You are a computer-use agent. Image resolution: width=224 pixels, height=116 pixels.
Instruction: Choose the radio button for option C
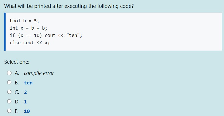pos(9,92)
